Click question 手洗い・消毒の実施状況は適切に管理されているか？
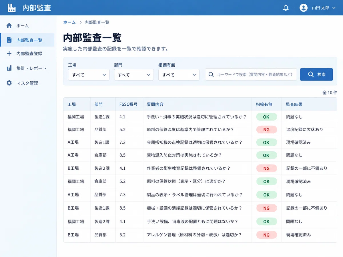343x257 pixels. 197,117
